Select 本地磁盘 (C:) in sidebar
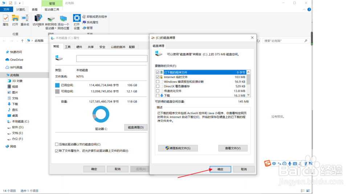This screenshot has width=363, height=194. click(x=18, y=121)
